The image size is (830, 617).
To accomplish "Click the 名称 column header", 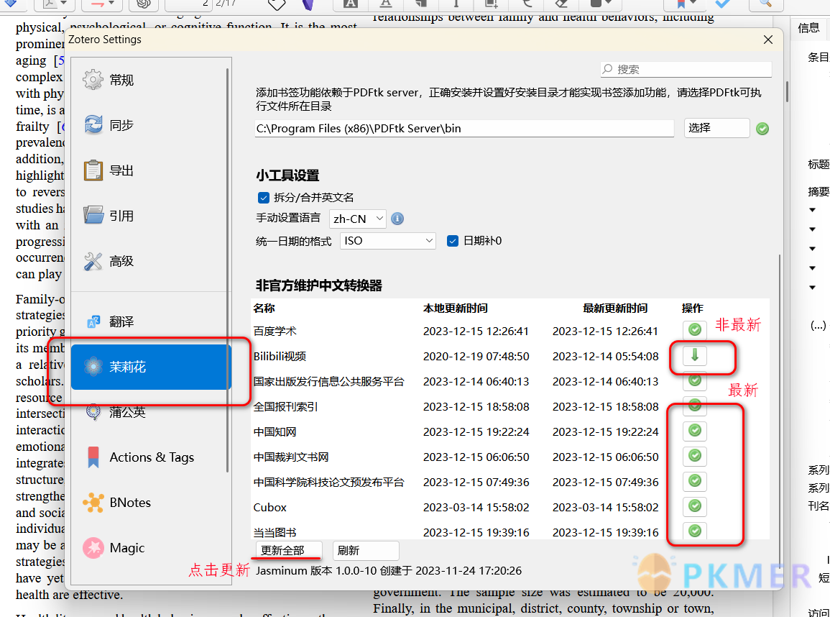I will pos(264,308).
